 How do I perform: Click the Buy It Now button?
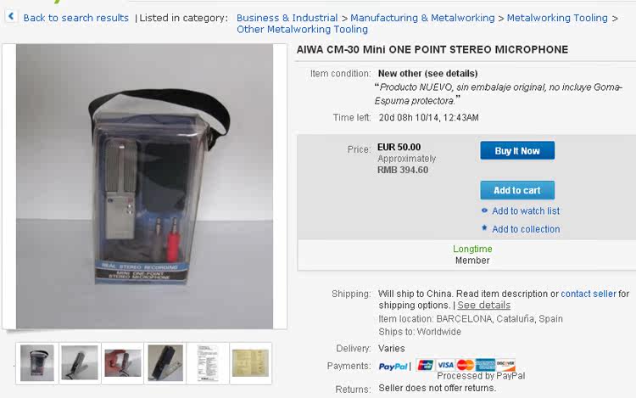point(517,150)
